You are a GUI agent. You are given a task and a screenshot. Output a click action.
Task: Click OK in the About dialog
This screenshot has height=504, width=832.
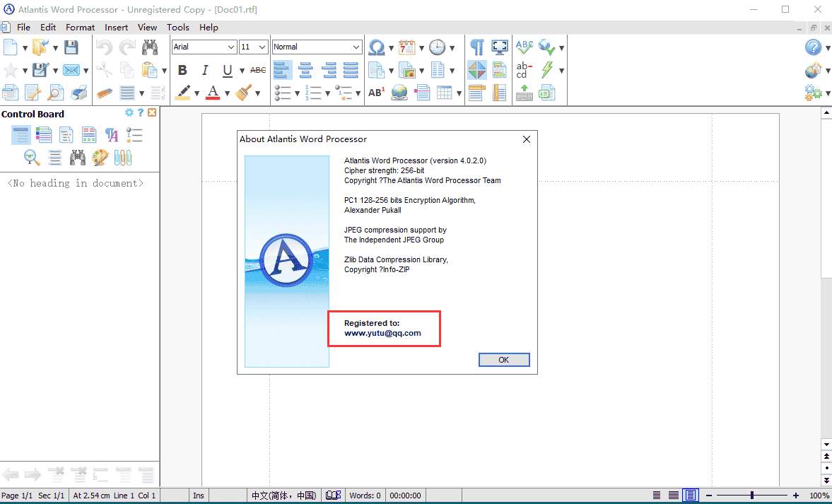(503, 360)
